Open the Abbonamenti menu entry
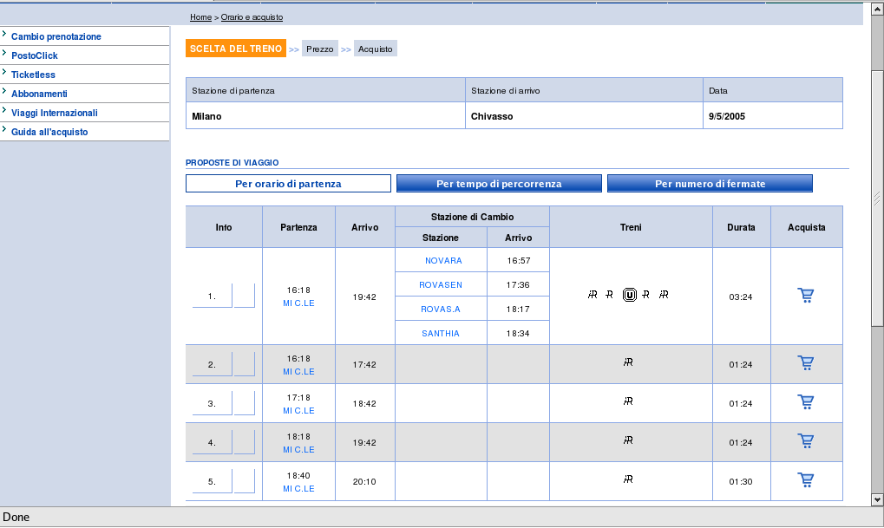884x528 pixels. pyautogui.click(x=39, y=95)
